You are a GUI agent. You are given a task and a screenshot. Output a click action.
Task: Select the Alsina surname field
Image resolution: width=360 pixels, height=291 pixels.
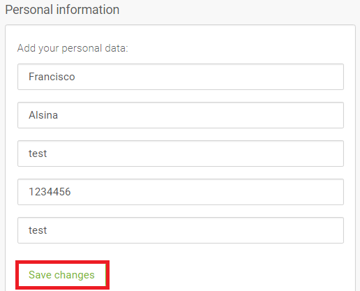(x=181, y=115)
